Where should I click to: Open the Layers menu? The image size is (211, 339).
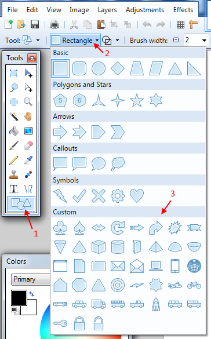tap(107, 10)
